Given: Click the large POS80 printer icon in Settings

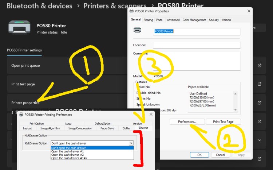Looking at the screenshot, I should tap(19, 27).
